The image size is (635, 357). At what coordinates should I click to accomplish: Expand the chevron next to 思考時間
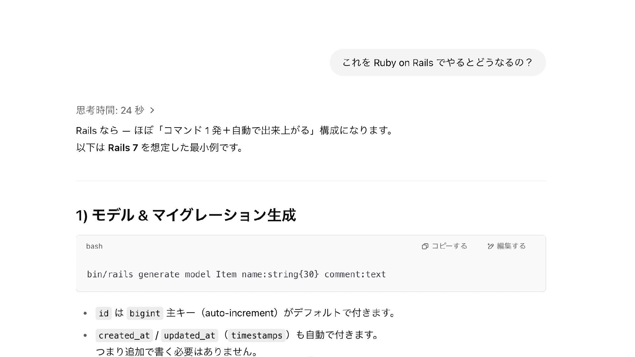(x=152, y=110)
